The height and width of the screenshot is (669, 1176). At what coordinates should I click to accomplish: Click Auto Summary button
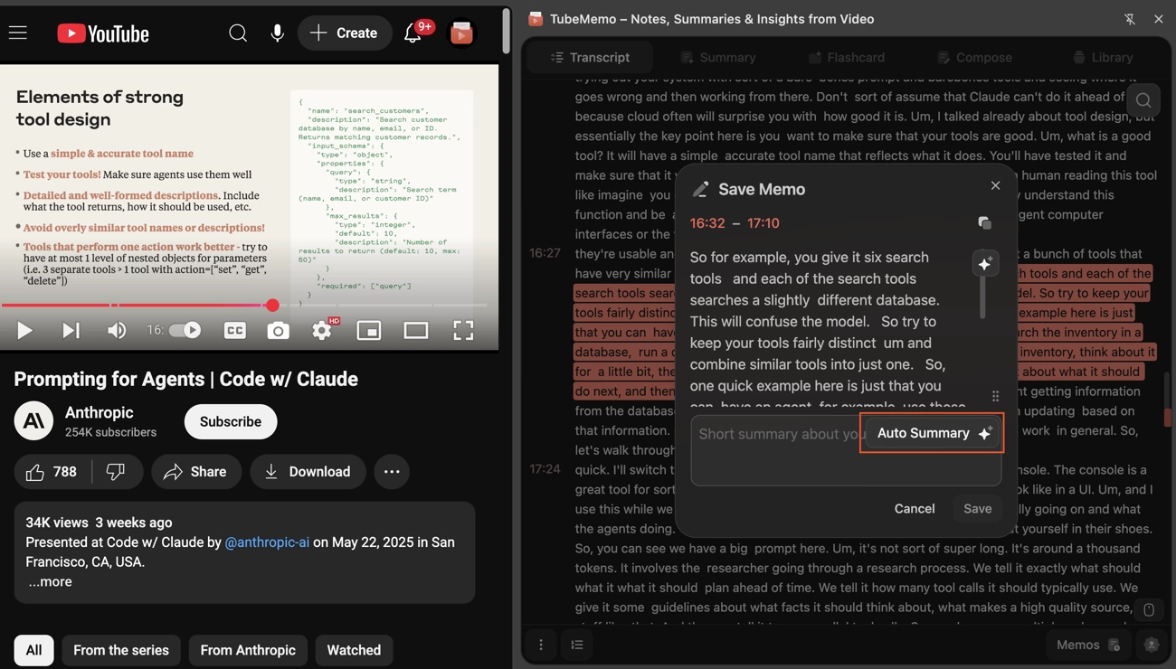tap(933, 434)
